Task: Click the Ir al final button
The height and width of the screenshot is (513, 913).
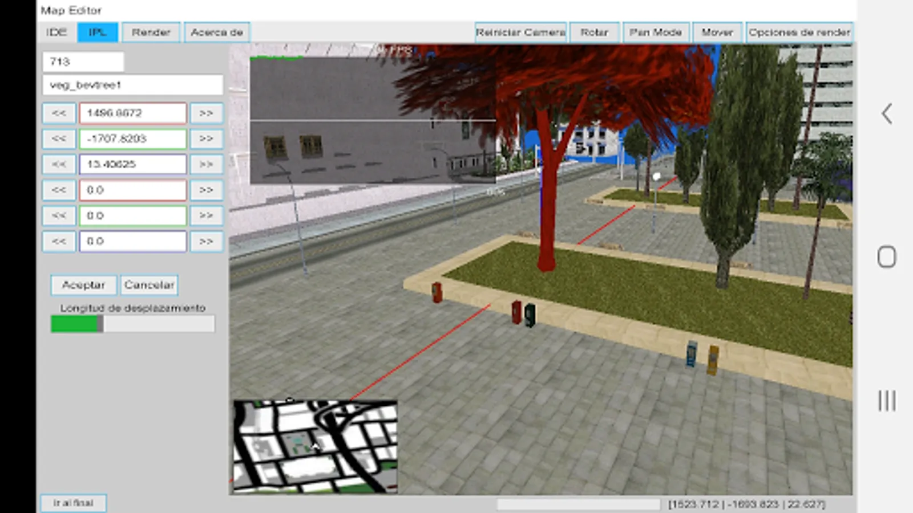Action: [73, 503]
